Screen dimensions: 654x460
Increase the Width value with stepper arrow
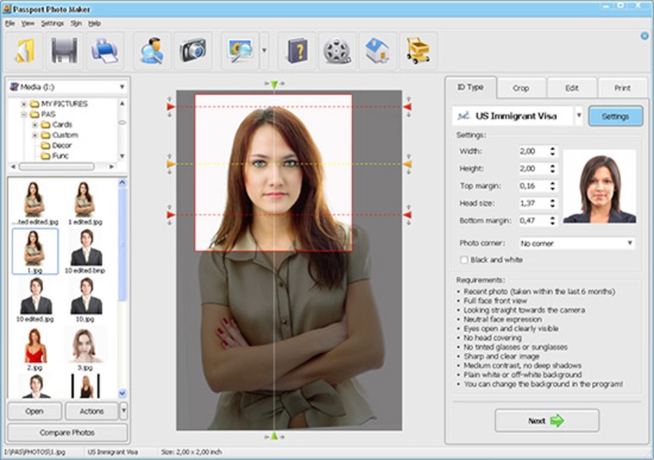click(553, 149)
